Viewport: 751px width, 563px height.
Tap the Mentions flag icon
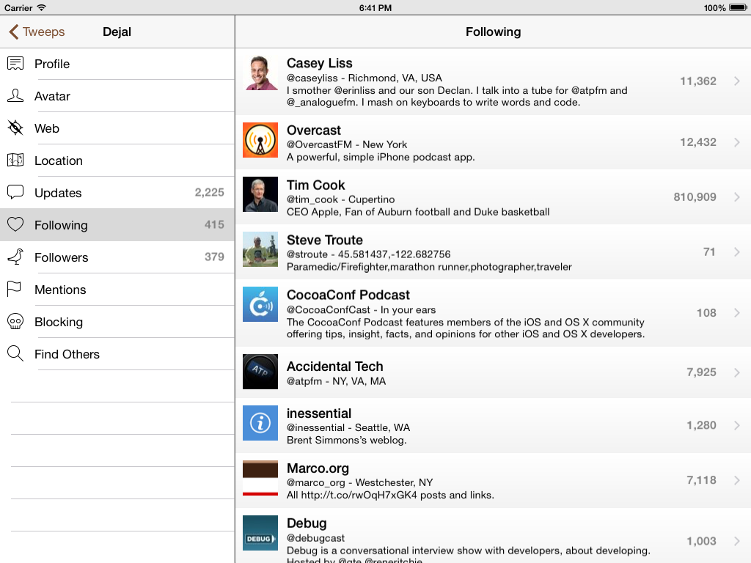click(x=15, y=289)
